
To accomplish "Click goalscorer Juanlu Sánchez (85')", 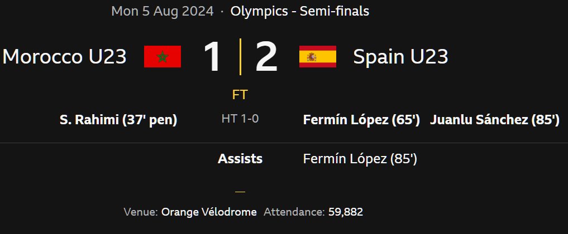I will pyautogui.click(x=495, y=120).
